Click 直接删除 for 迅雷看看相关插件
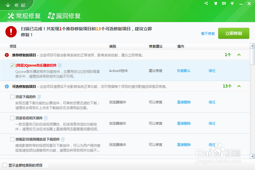 point(184,124)
